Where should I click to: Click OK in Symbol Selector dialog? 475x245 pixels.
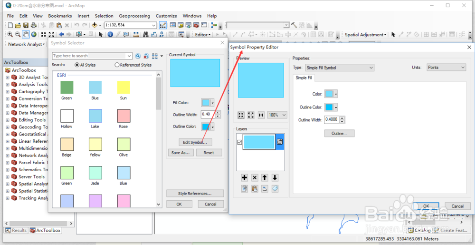coord(179,204)
